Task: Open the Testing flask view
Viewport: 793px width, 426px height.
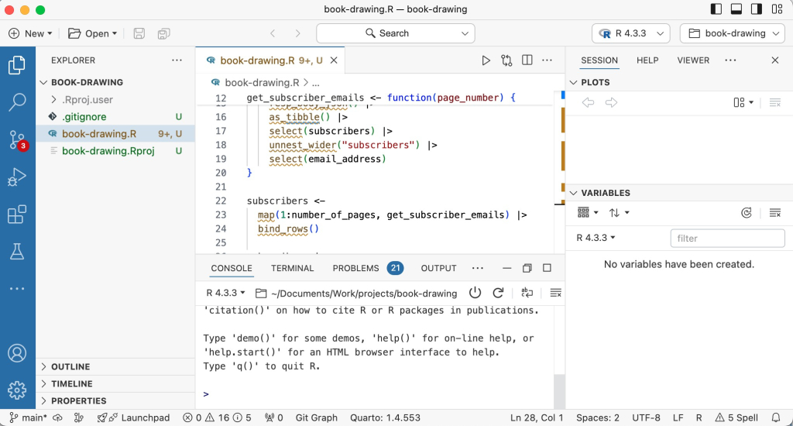Action: point(17,252)
